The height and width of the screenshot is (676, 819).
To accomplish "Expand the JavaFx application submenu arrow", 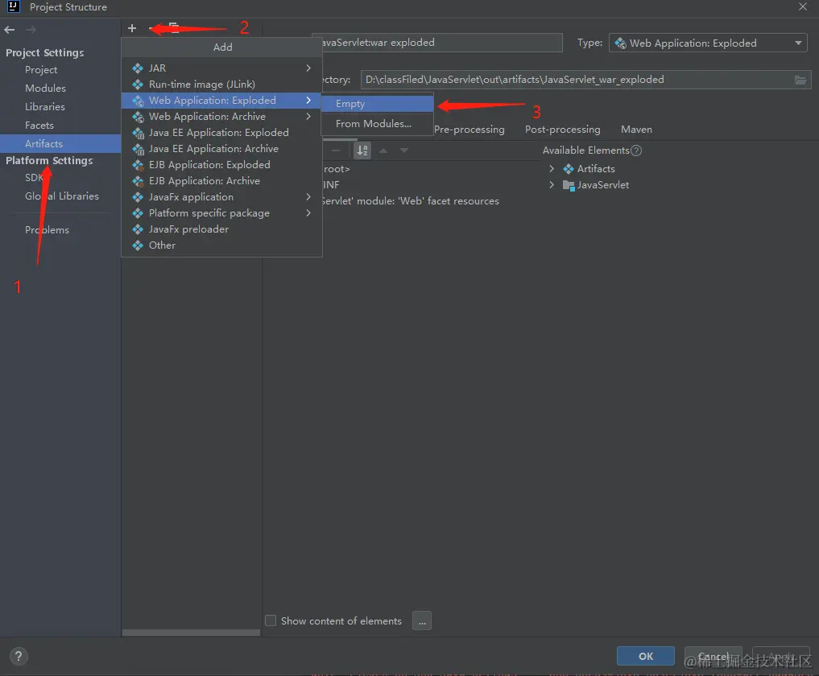I will pyautogui.click(x=308, y=197).
